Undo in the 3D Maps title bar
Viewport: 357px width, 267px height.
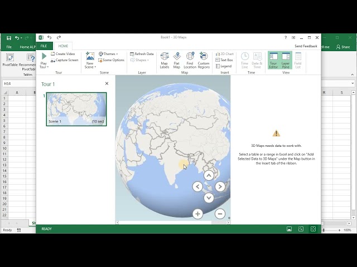50,37
